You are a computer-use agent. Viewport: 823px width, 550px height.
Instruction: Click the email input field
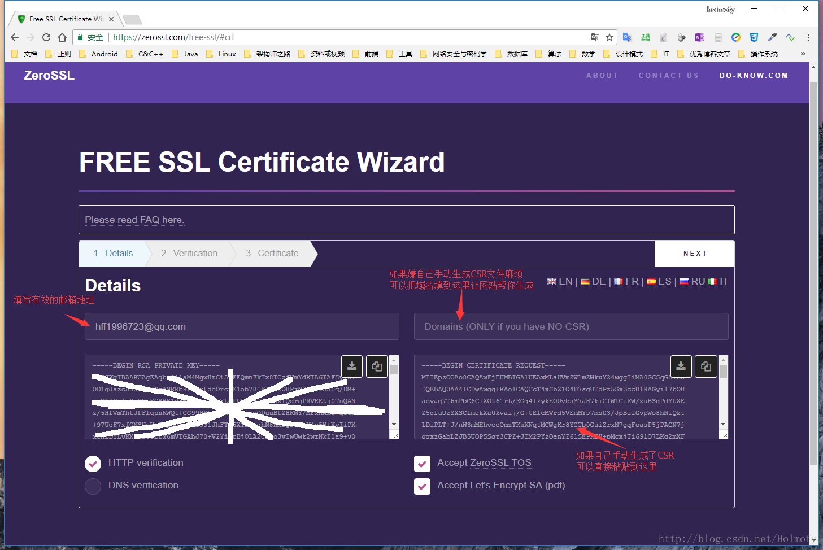[242, 326]
